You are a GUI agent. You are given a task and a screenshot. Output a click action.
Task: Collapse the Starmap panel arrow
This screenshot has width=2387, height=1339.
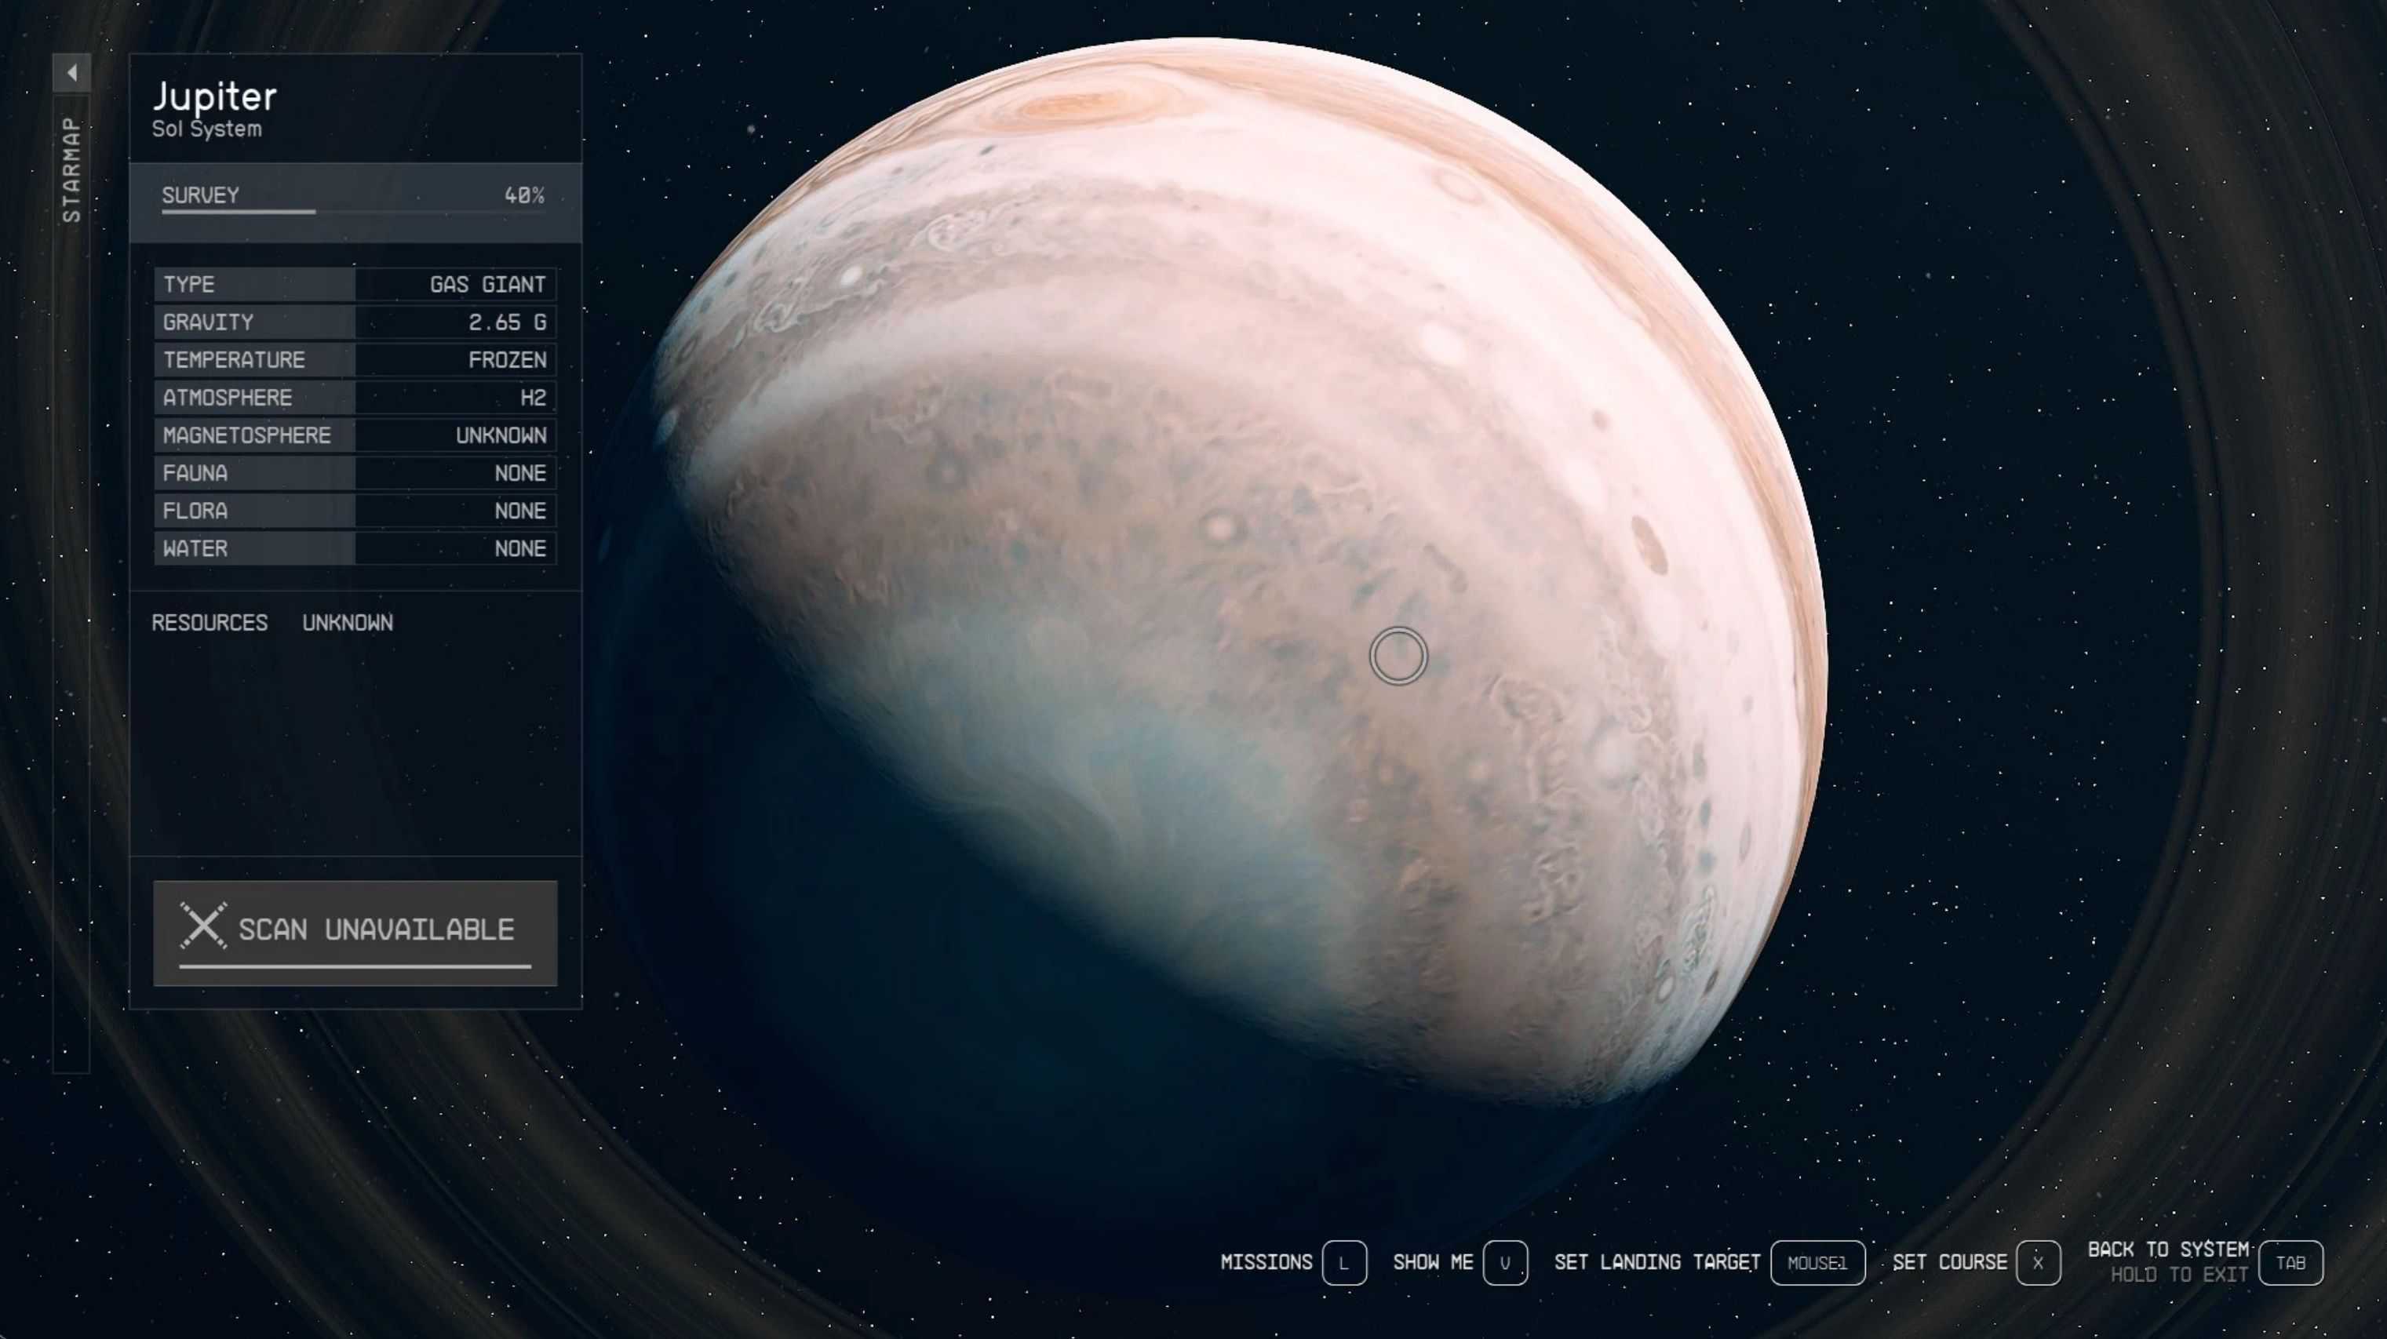coord(71,72)
